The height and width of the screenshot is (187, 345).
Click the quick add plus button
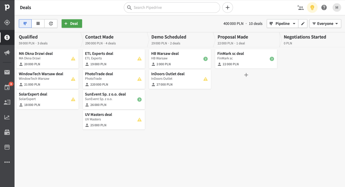[x=228, y=7]
